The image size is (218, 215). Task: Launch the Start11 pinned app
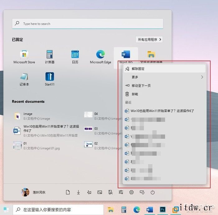pos(50,79)
